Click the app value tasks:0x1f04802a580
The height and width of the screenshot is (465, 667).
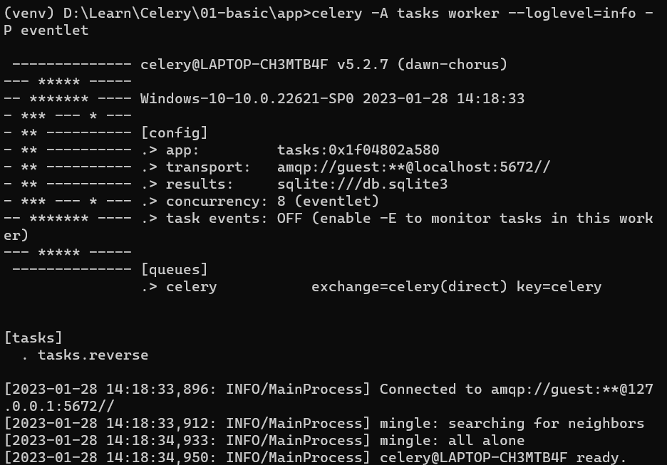click(x=358, y=150)
